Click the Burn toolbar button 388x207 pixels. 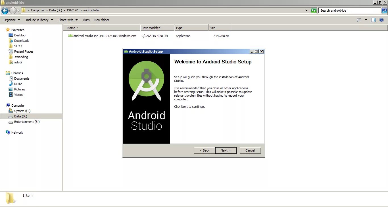pos(86,20)
